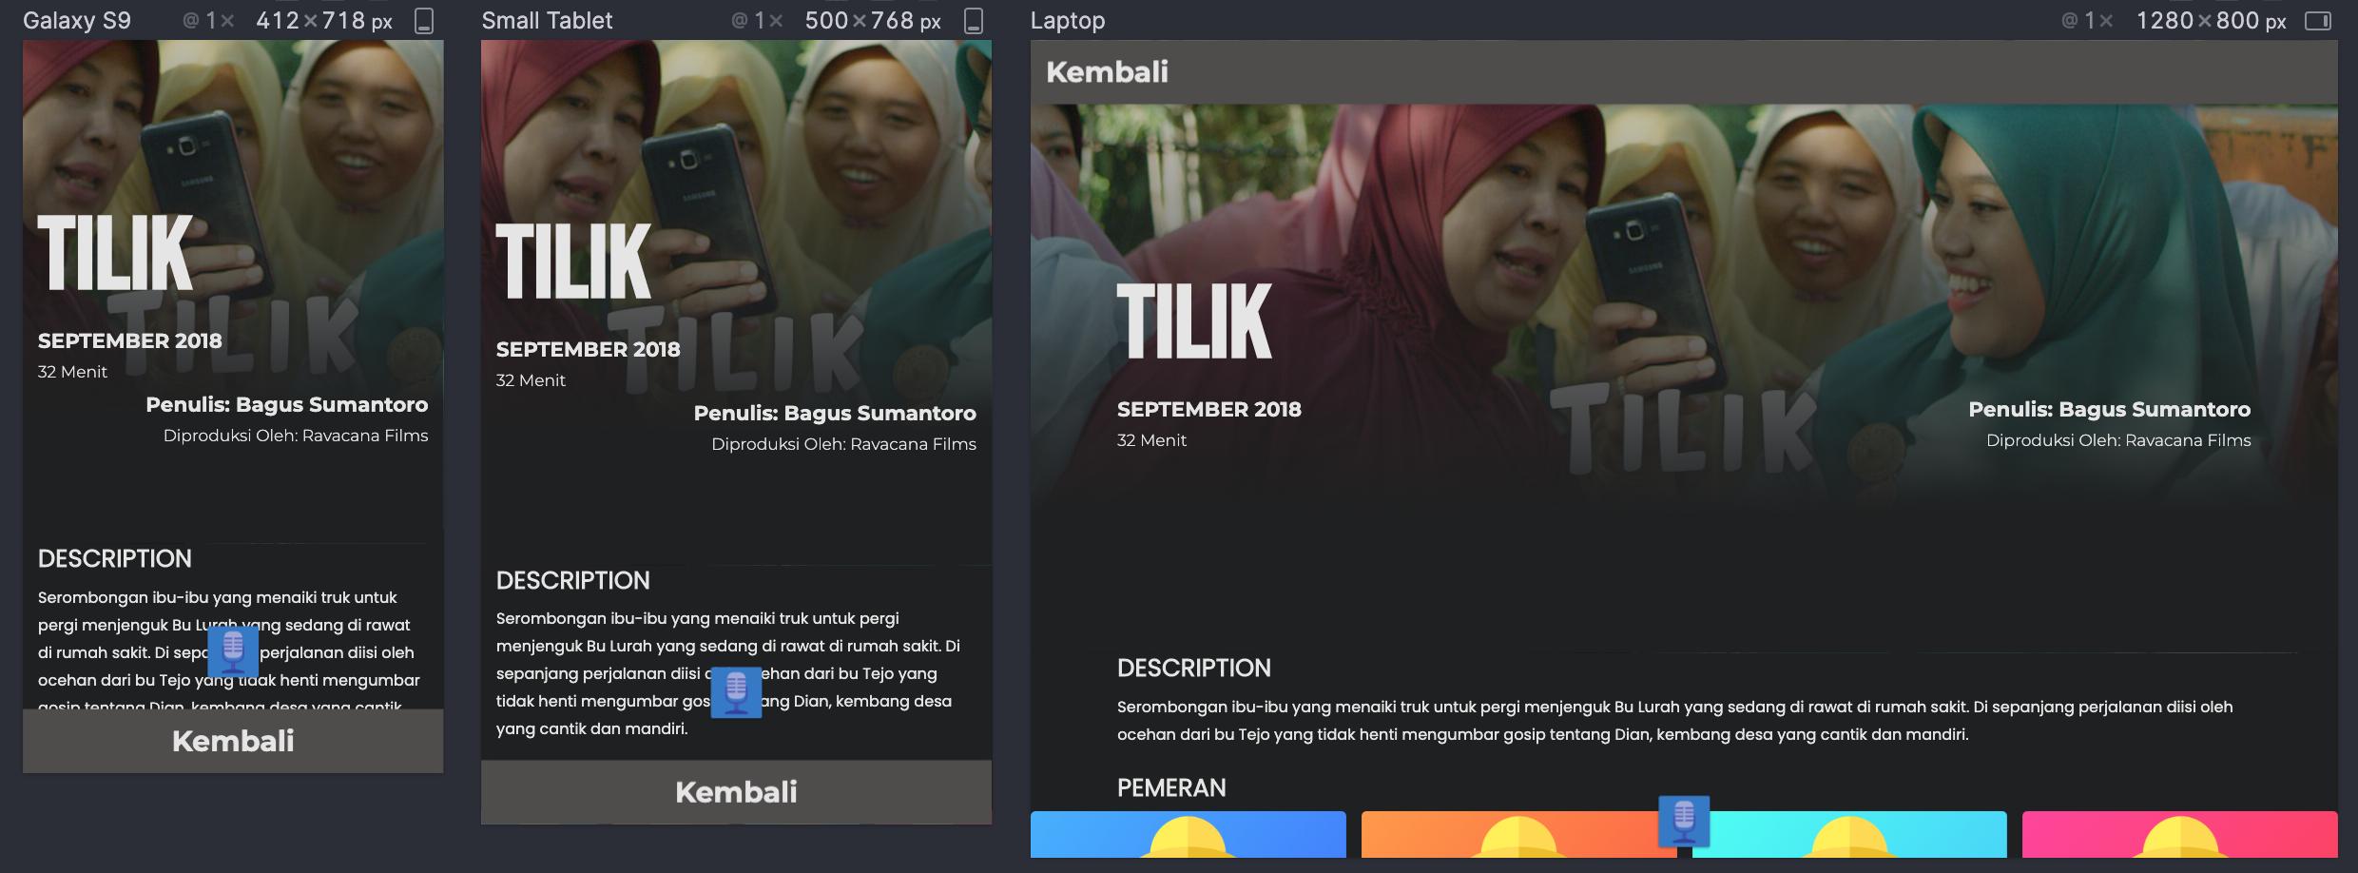Click the microphone icon in Laptop view

(x=1684, y=821)
